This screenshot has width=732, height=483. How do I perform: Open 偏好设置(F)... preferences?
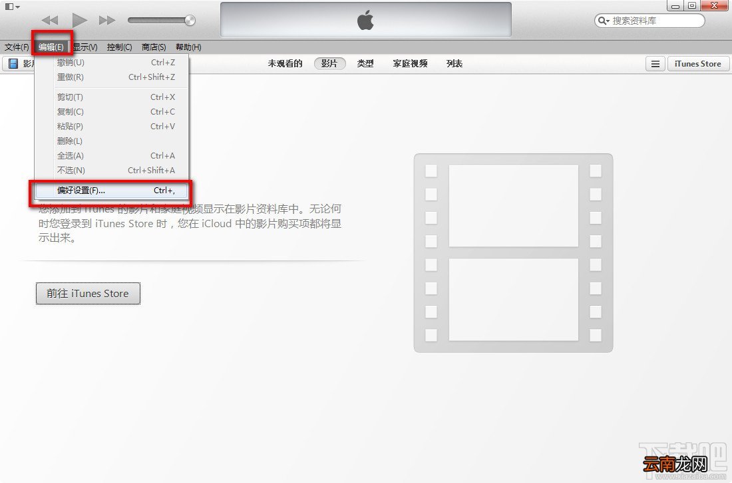[x=112, y=191]
